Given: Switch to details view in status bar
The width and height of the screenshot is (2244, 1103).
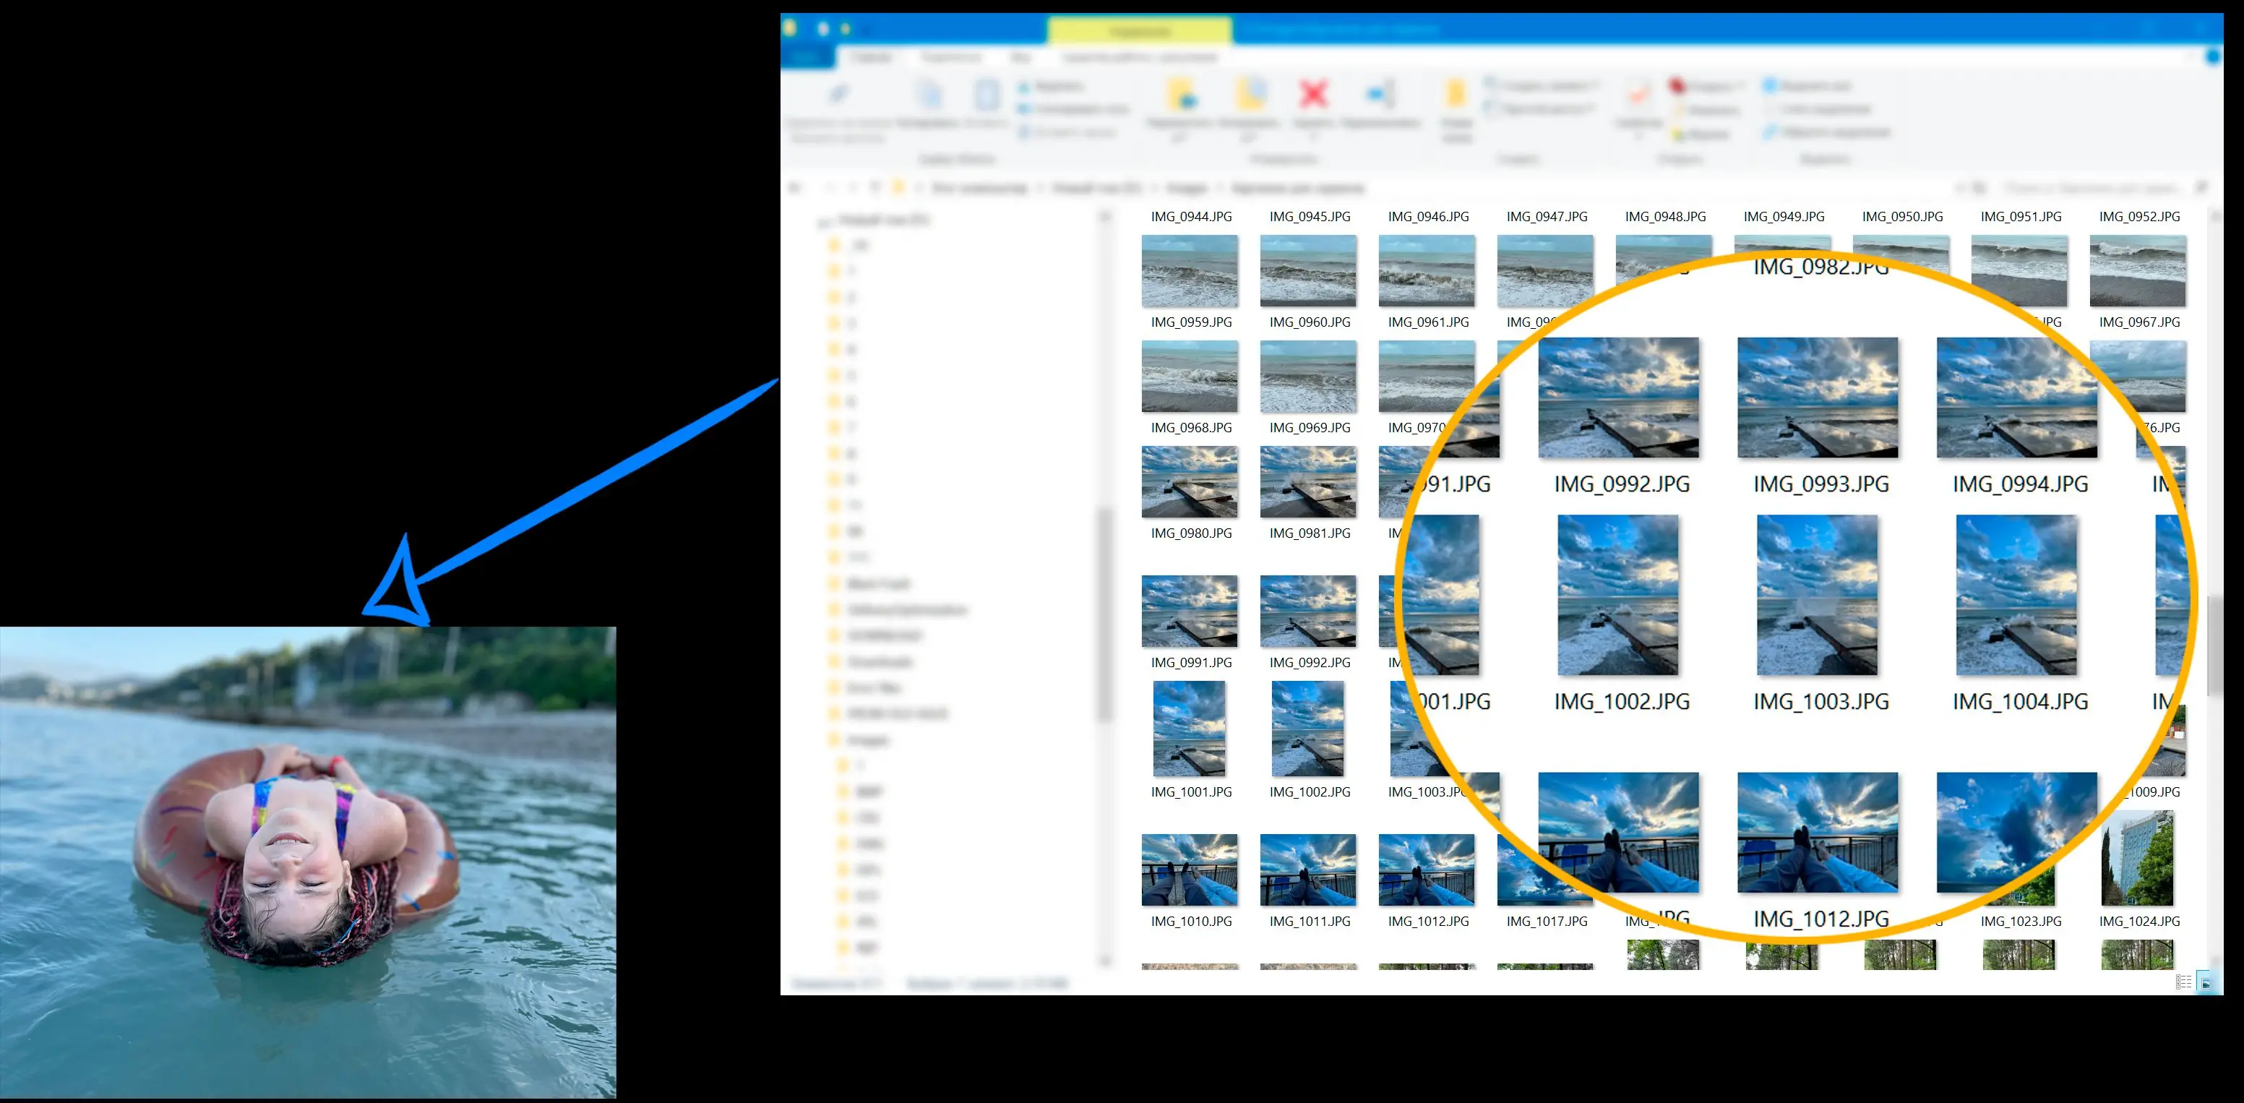Looking at the screenshot, I should point(2183,983).
